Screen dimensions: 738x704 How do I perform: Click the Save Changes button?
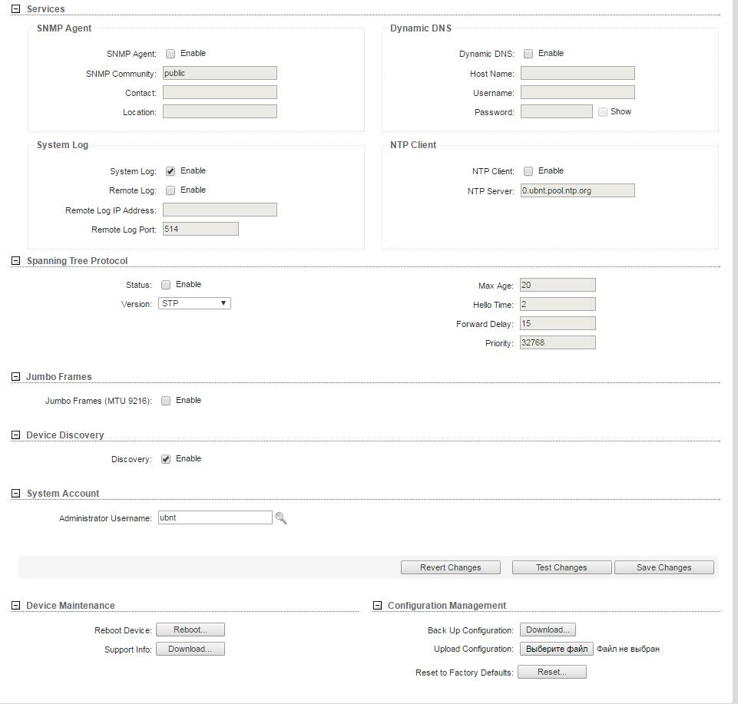664,567
